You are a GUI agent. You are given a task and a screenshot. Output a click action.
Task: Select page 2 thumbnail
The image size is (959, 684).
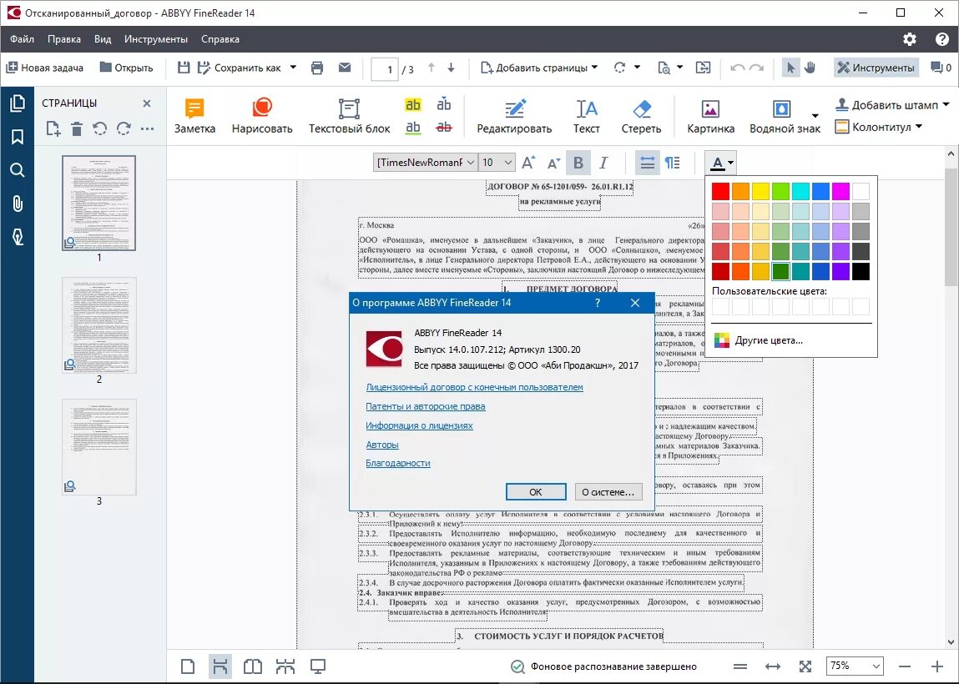tap(99, 324)
